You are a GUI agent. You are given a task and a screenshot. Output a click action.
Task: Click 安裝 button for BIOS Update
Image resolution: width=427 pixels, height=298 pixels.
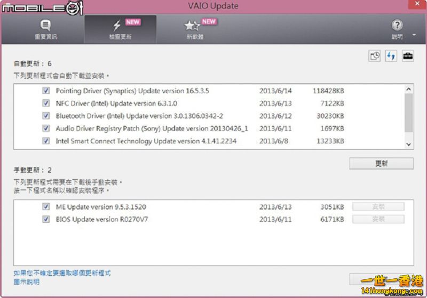(378, 219)
